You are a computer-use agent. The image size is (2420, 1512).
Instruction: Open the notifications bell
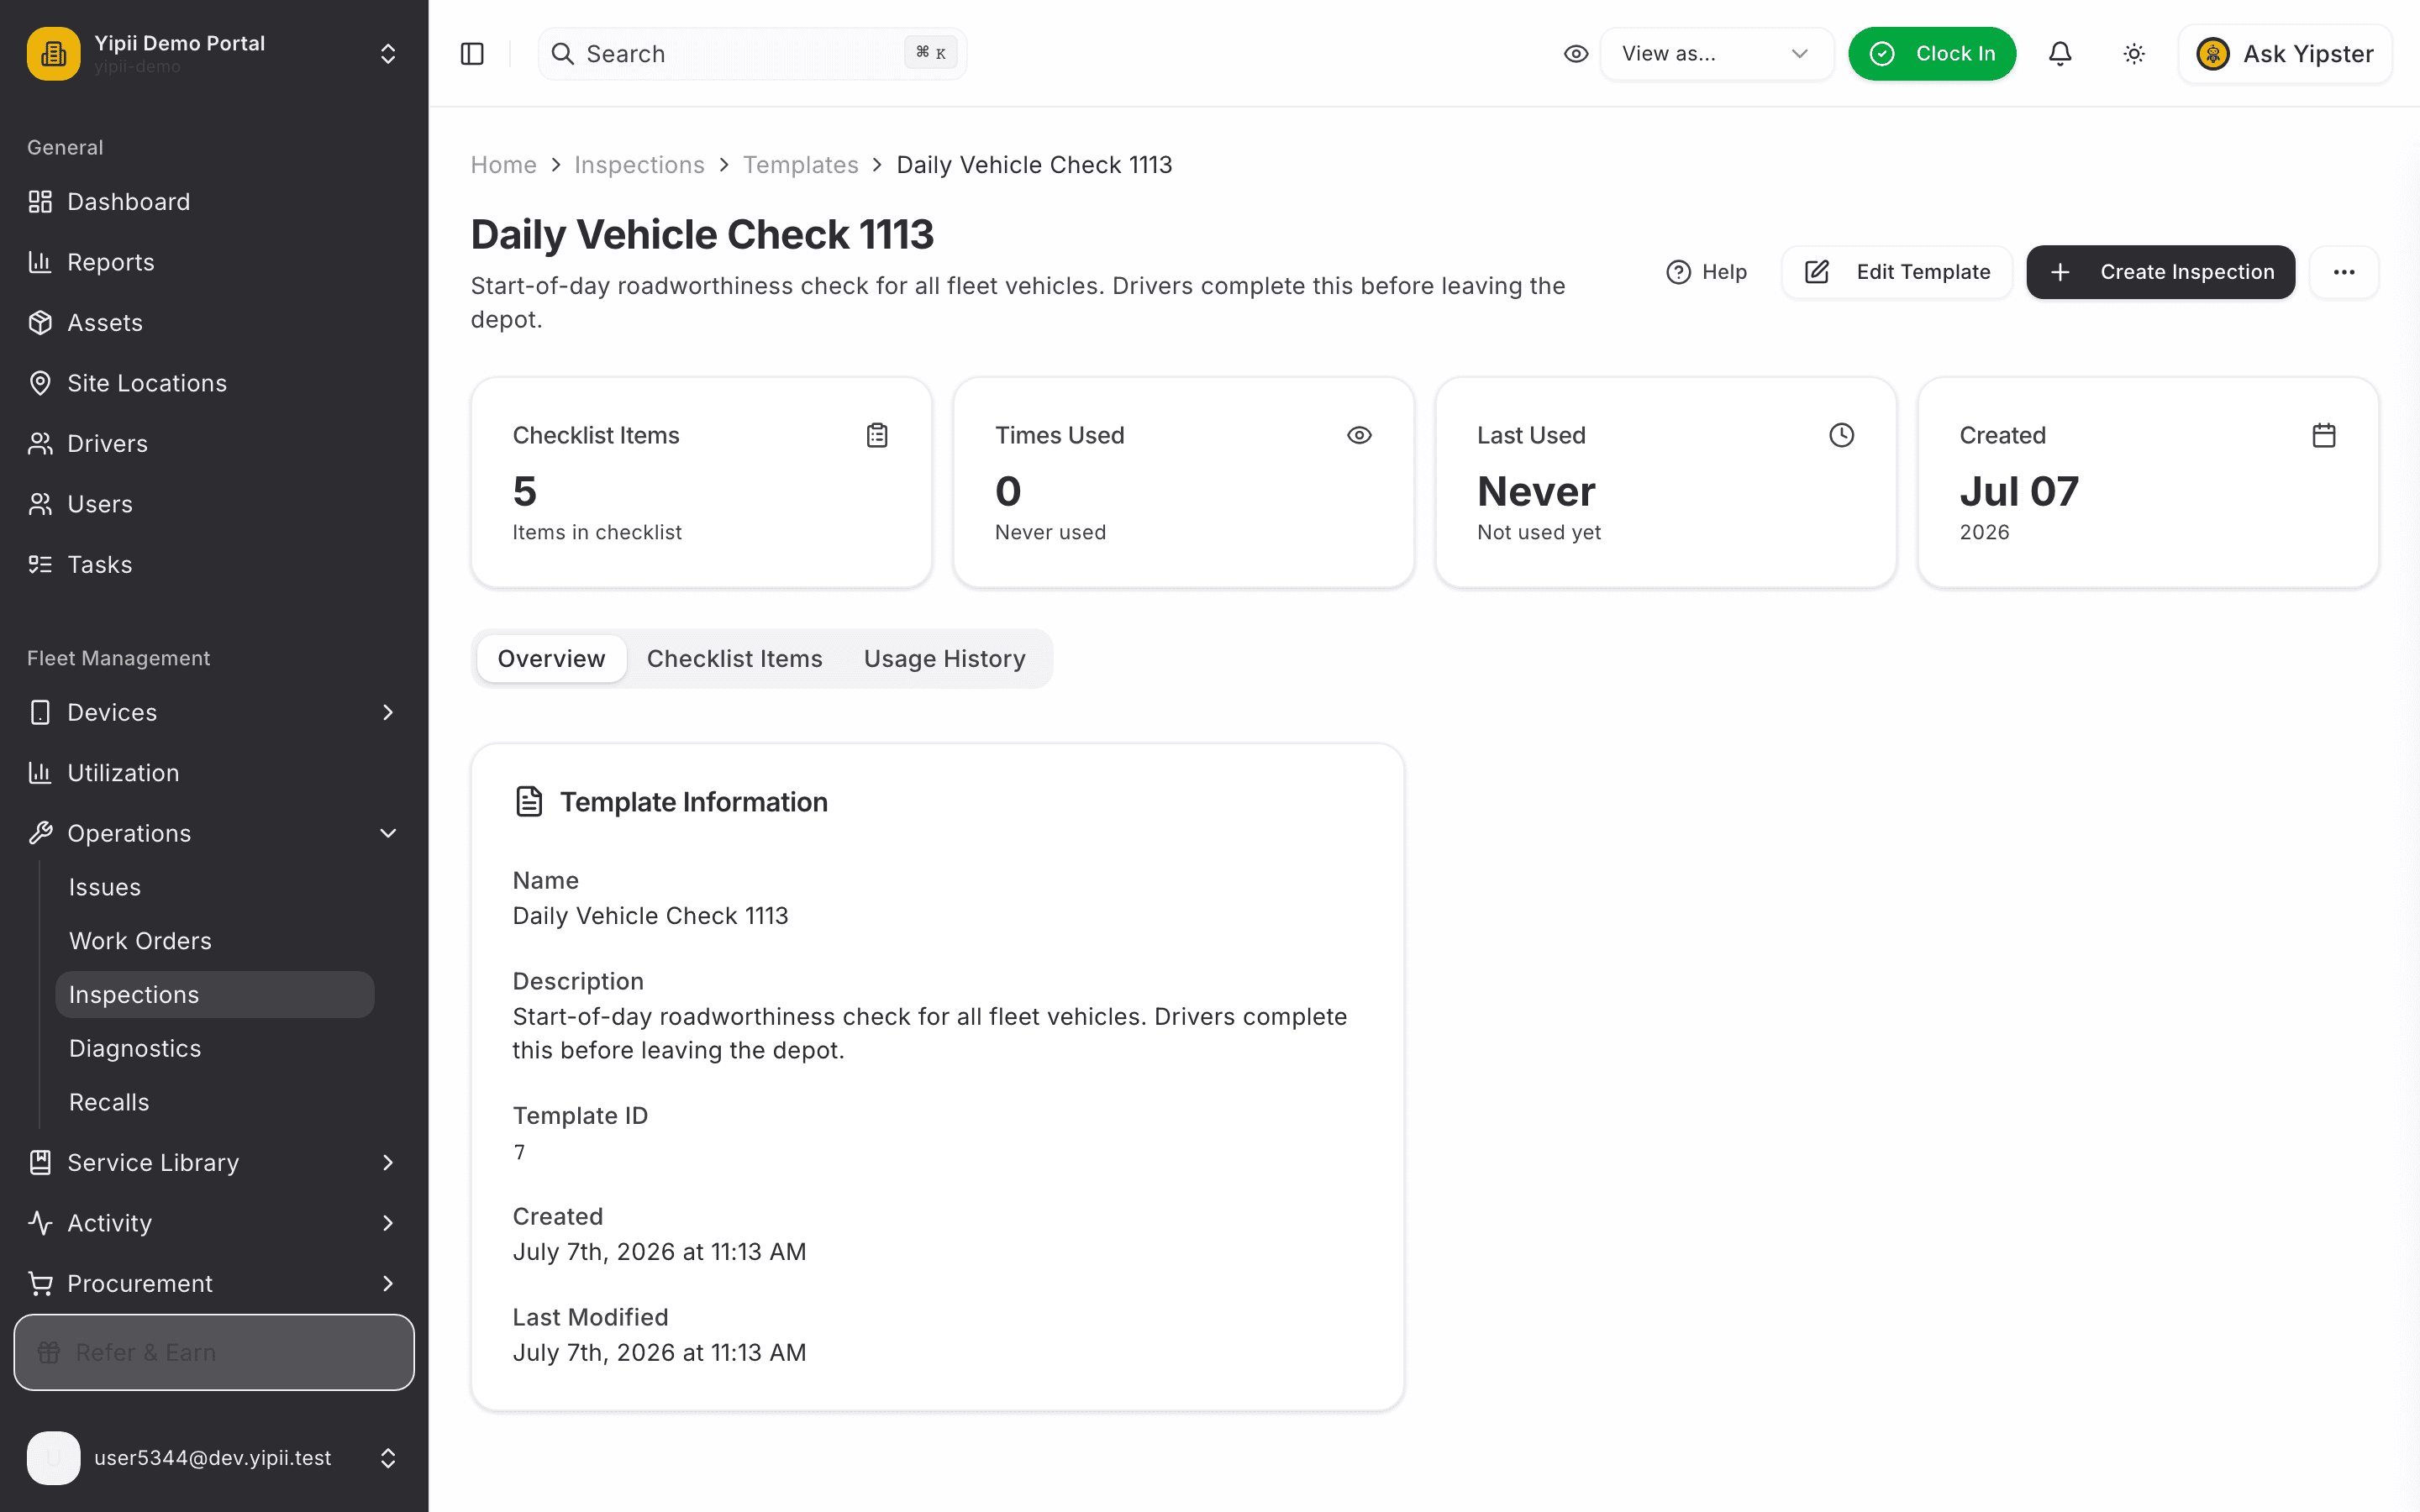[x=2060, y=54]
